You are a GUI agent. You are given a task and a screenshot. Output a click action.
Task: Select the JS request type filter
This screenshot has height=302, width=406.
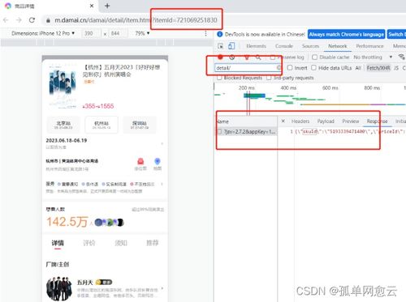coord(396,68)
